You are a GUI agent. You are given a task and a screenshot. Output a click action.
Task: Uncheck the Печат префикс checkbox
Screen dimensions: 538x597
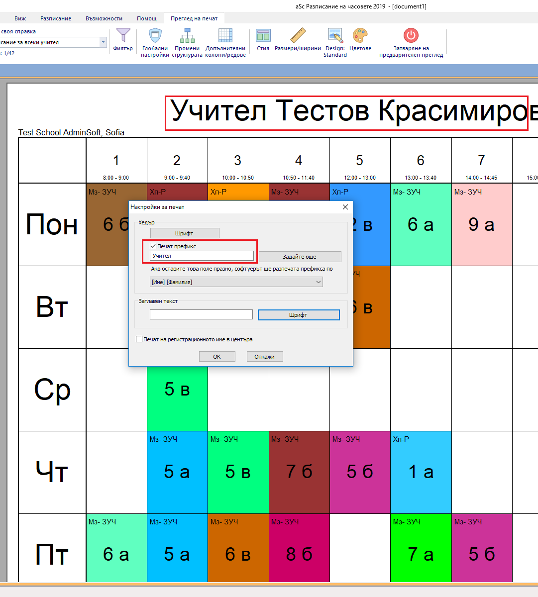click(x=153, y=246)
